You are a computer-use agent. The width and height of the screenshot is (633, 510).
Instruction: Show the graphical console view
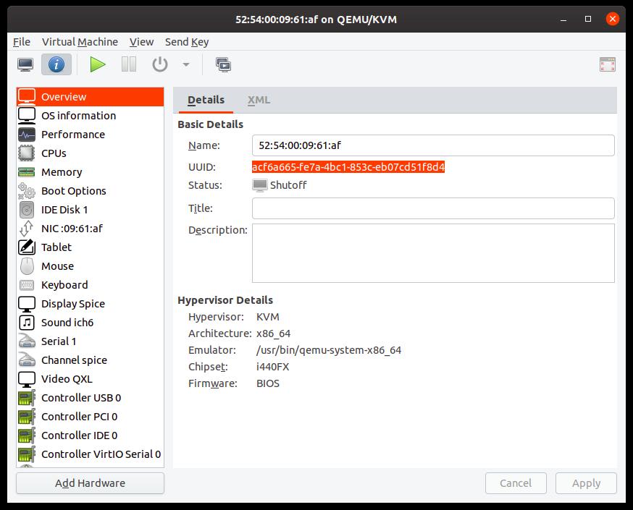pyautogui.click(x=25, y=64)
